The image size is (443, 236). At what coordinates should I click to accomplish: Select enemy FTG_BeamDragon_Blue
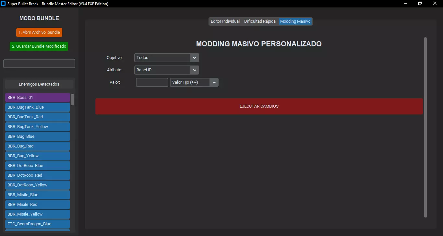tap(38, 224)
